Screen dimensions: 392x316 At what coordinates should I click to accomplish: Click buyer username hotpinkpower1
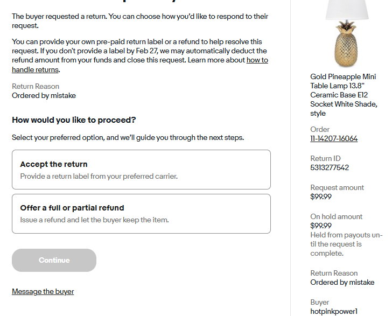334,311
